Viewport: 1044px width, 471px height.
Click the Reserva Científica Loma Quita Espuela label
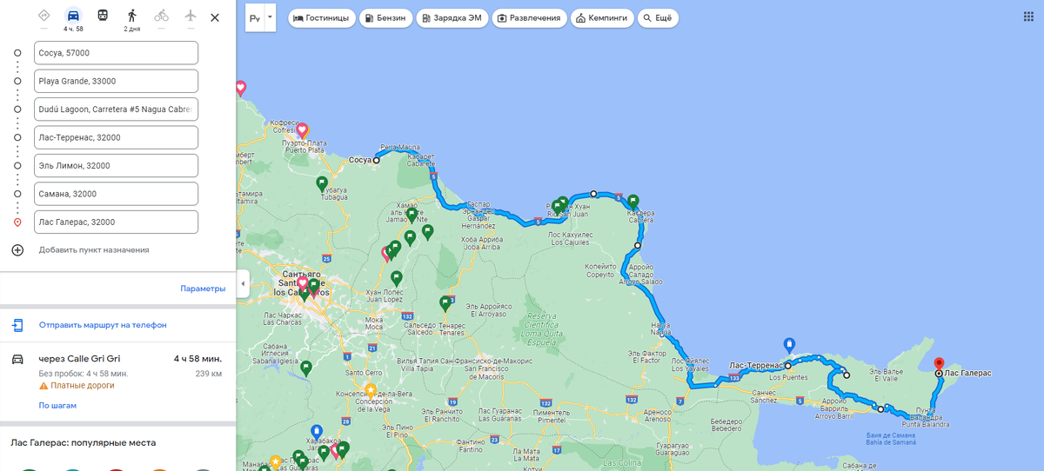tap(542, 328)
